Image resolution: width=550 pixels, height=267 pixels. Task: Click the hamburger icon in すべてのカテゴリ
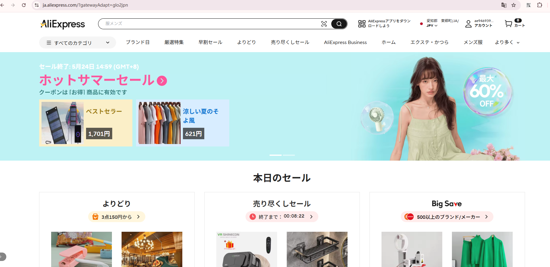[49, 43]
